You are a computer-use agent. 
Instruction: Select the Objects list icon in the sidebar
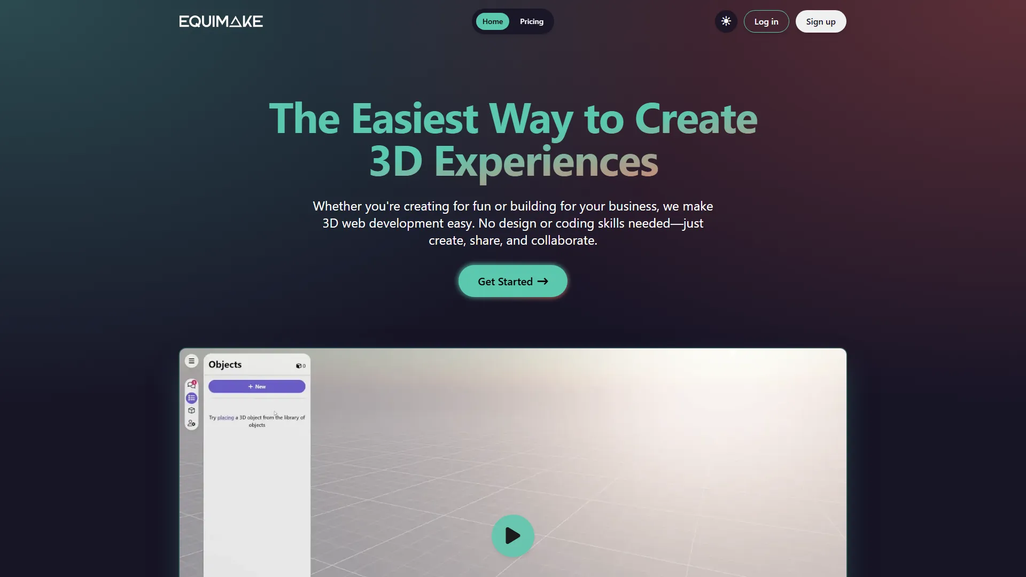coord(191,398)
